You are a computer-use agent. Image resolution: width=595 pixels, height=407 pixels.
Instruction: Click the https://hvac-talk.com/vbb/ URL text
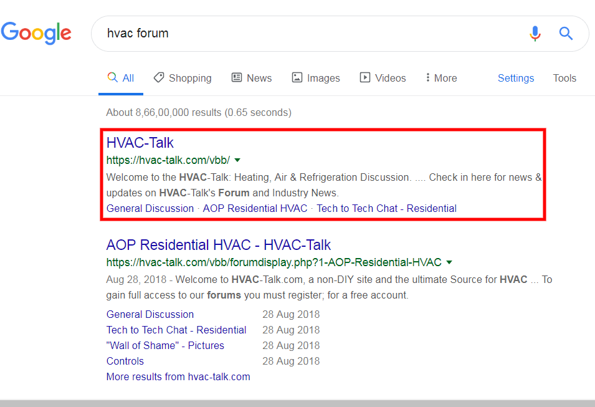pyautogui.click(x=168, y=160)
